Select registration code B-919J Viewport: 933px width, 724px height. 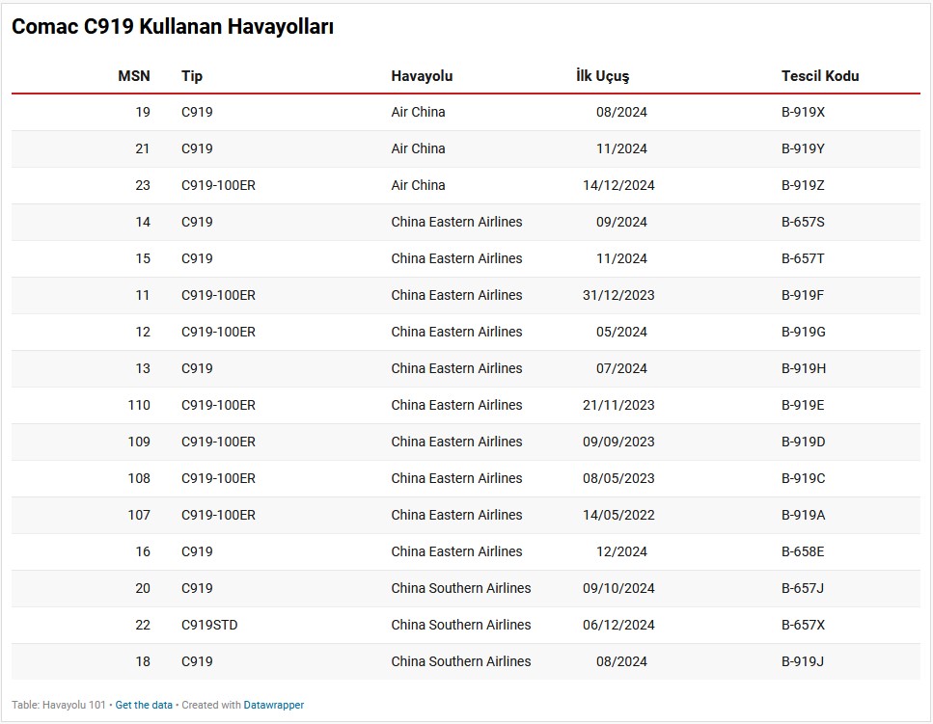pyautogui.click(x=803, y=661)
